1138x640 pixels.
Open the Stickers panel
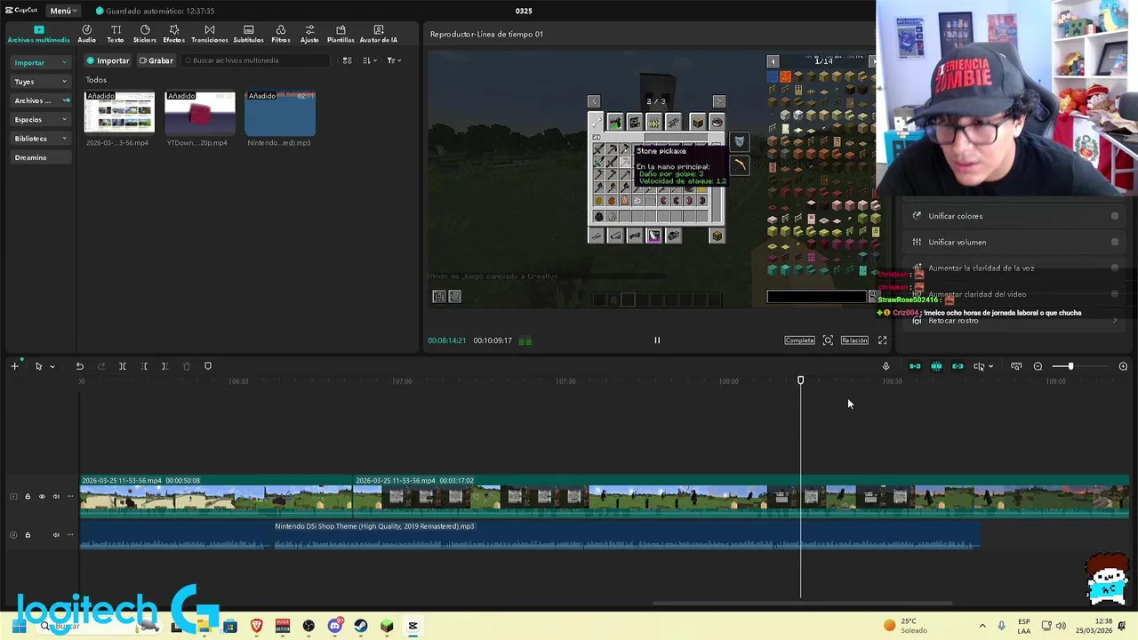(145, 34)
